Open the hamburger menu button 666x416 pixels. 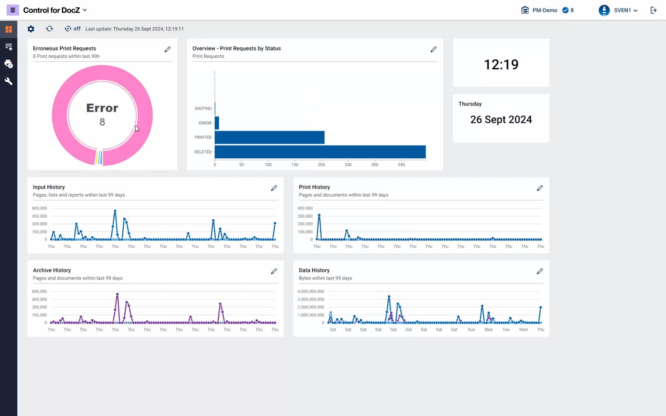(12, 10)
